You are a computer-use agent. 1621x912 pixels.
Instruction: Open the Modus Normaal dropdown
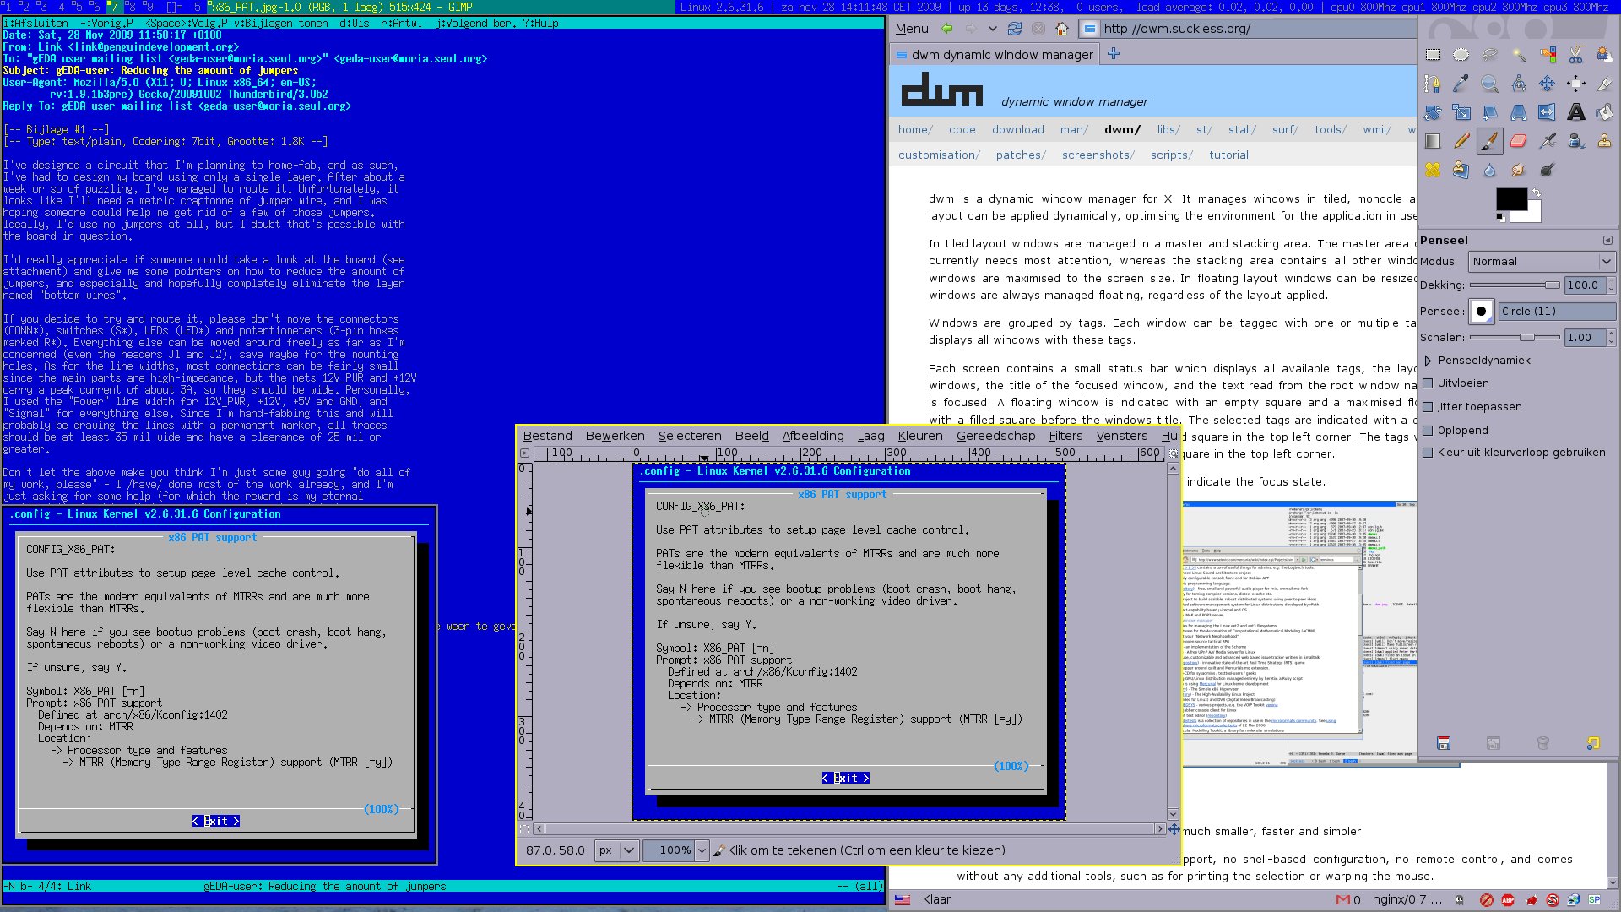click(1542, 262)
